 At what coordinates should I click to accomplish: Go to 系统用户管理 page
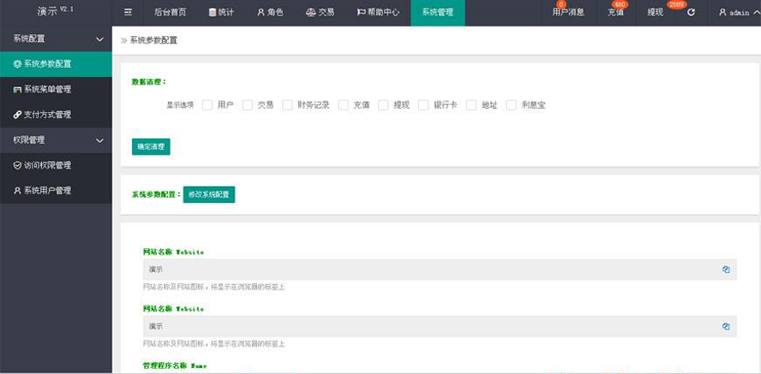(56, 191)
